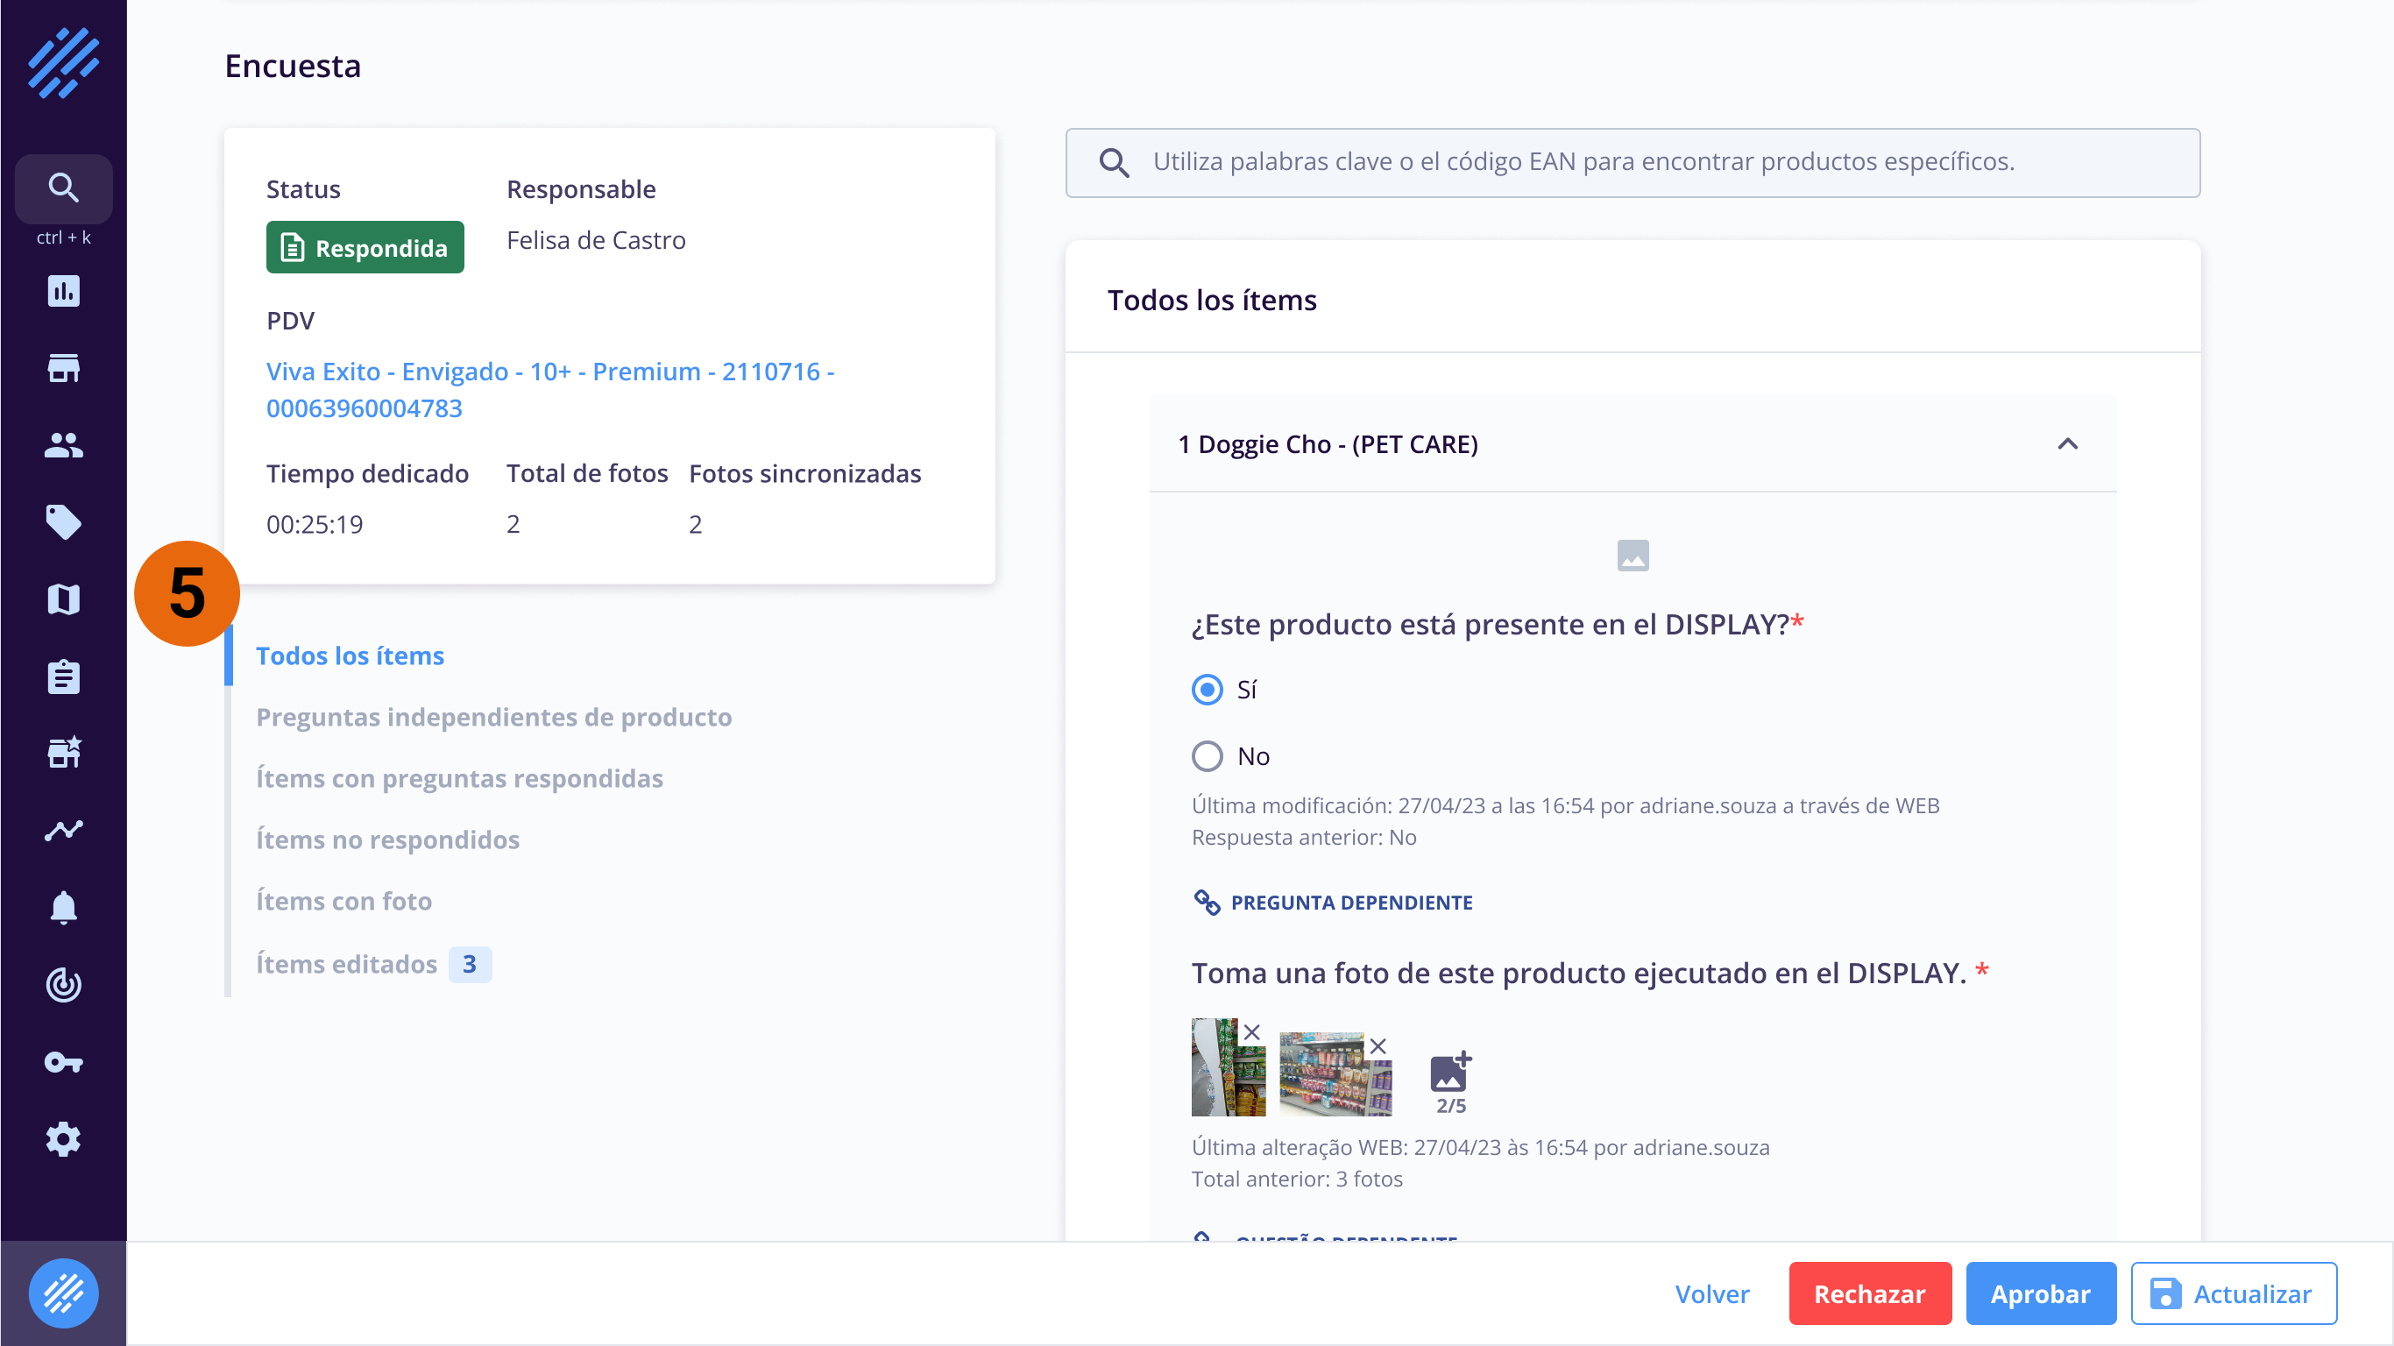The width and height of the screenshot is (2394, 1346).
Task: Open the settings gear in the sidebar
Action: point(63,1138)
